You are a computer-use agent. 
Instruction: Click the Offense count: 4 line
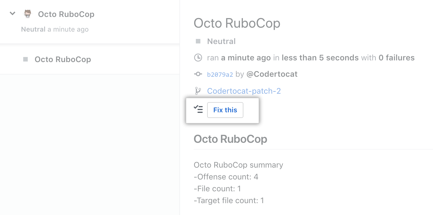pos(226,177)
